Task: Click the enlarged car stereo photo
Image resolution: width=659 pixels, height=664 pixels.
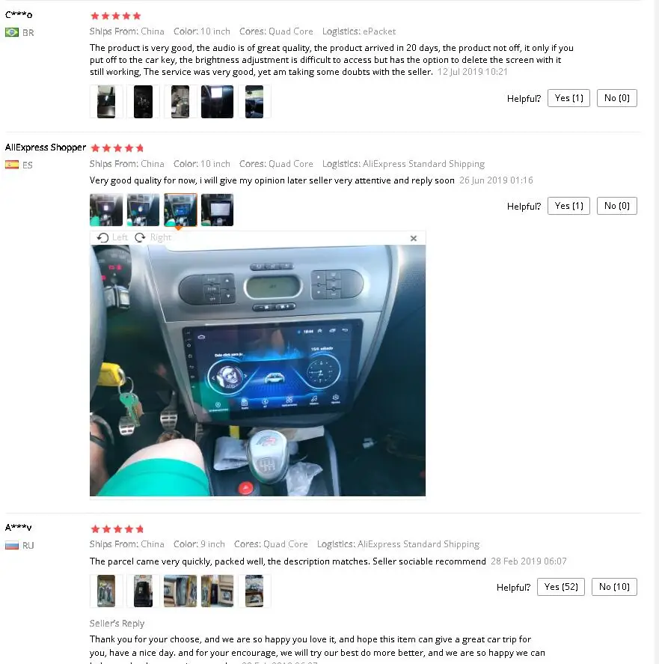Action: (x=258, y=371)
